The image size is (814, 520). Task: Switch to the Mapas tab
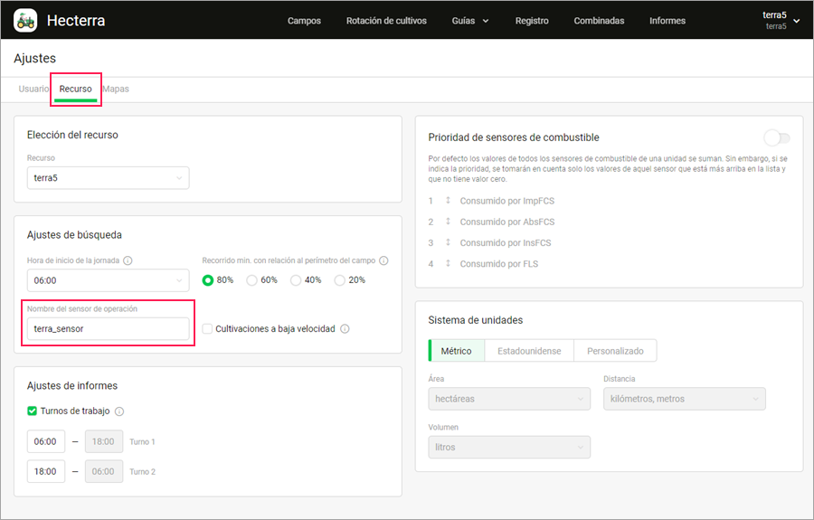[x=116, y=90]
